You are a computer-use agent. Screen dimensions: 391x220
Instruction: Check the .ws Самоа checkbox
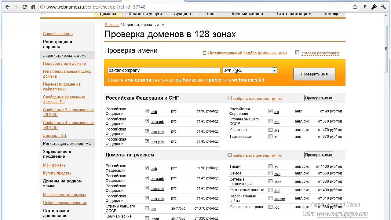point(270,173)
